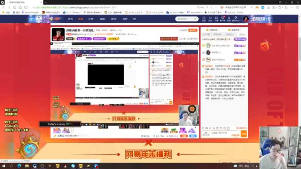Switch to the 贵宾 tab
Screen dimensions: 301x169
click(x=230, y=35)
